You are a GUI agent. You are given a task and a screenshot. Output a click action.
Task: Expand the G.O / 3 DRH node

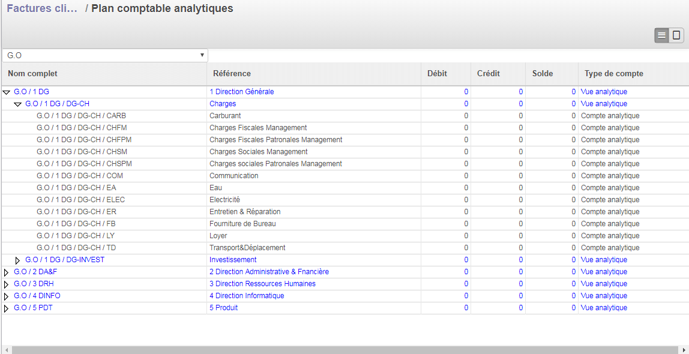pyautogui.click(x=6, y=284)
